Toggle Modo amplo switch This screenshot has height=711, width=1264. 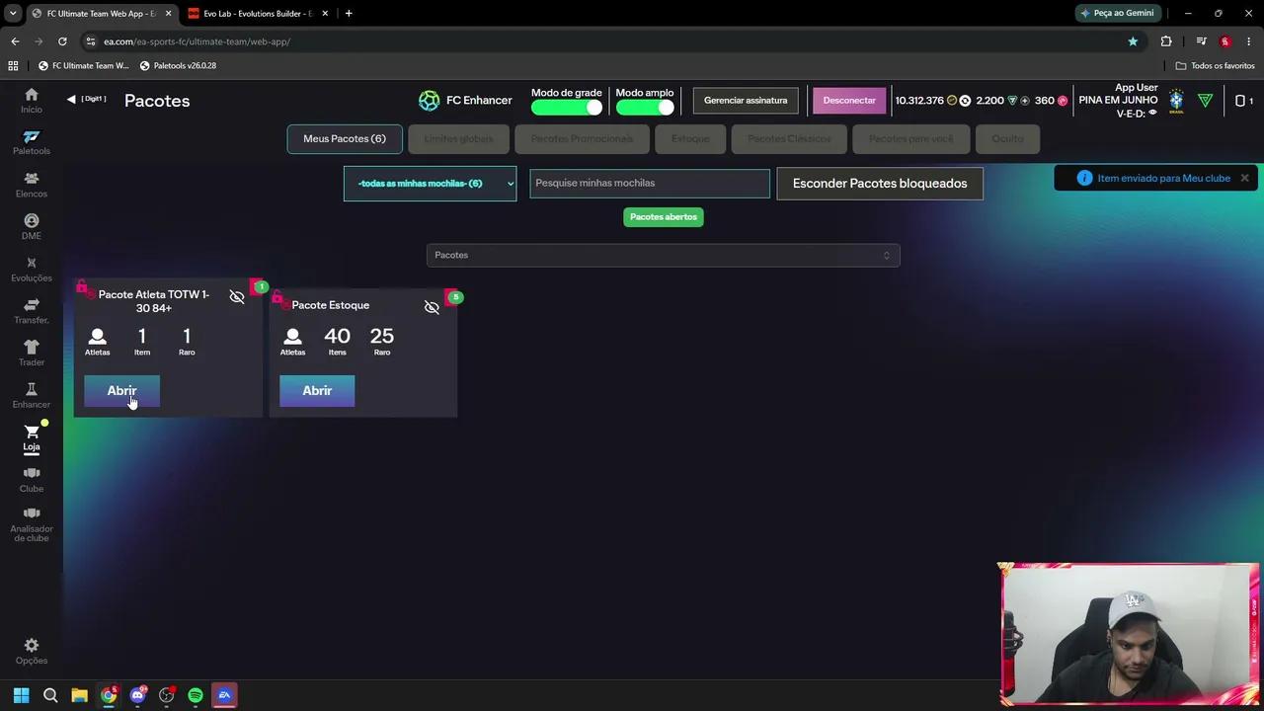(x=645, y=107)
